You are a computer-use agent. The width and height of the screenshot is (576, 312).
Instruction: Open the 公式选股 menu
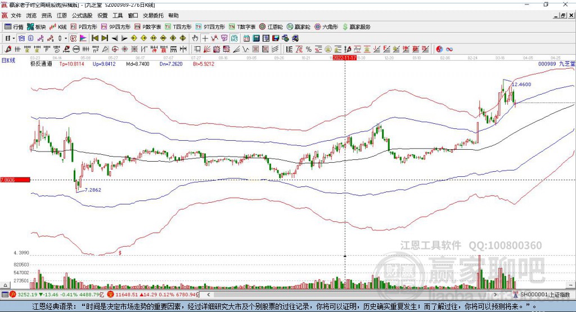[x=82, y=15]
